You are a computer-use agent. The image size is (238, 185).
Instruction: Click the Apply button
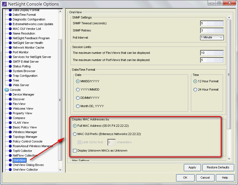[x=192, y=168]
